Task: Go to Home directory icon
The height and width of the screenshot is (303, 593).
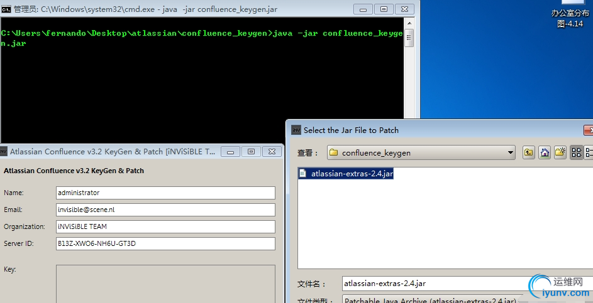Action: [x=545, y=152]
